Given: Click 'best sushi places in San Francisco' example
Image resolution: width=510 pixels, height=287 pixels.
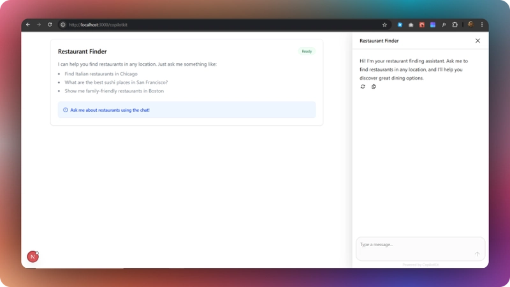Looking at the screenshot, I should coord(116,82).
